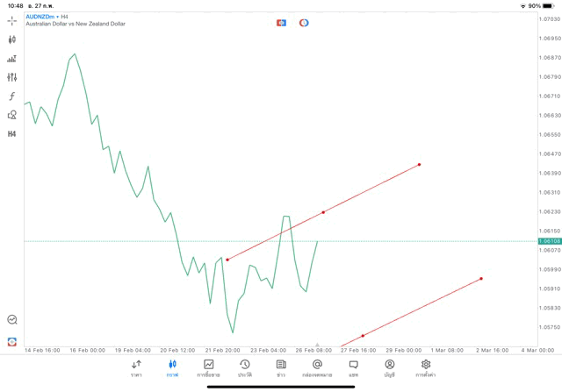Open the ข่าว (News) tab

(x=281, y=367)
